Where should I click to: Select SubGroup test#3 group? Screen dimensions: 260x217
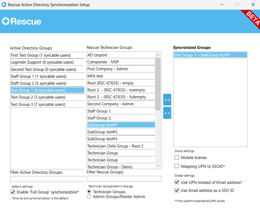(121, 139)
